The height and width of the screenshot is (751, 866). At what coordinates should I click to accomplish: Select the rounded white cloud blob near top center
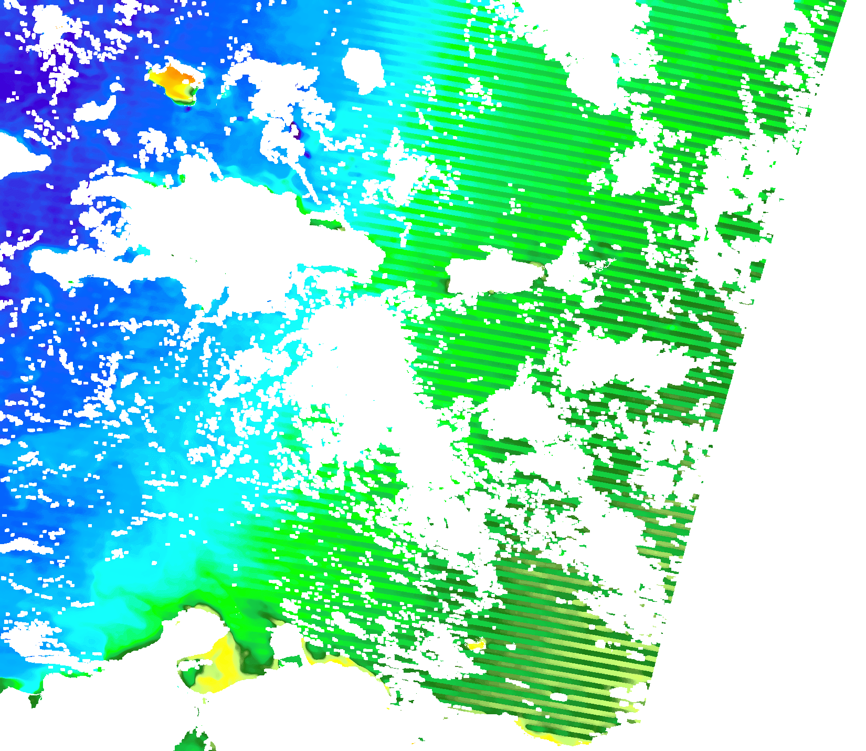click(363, 69)
